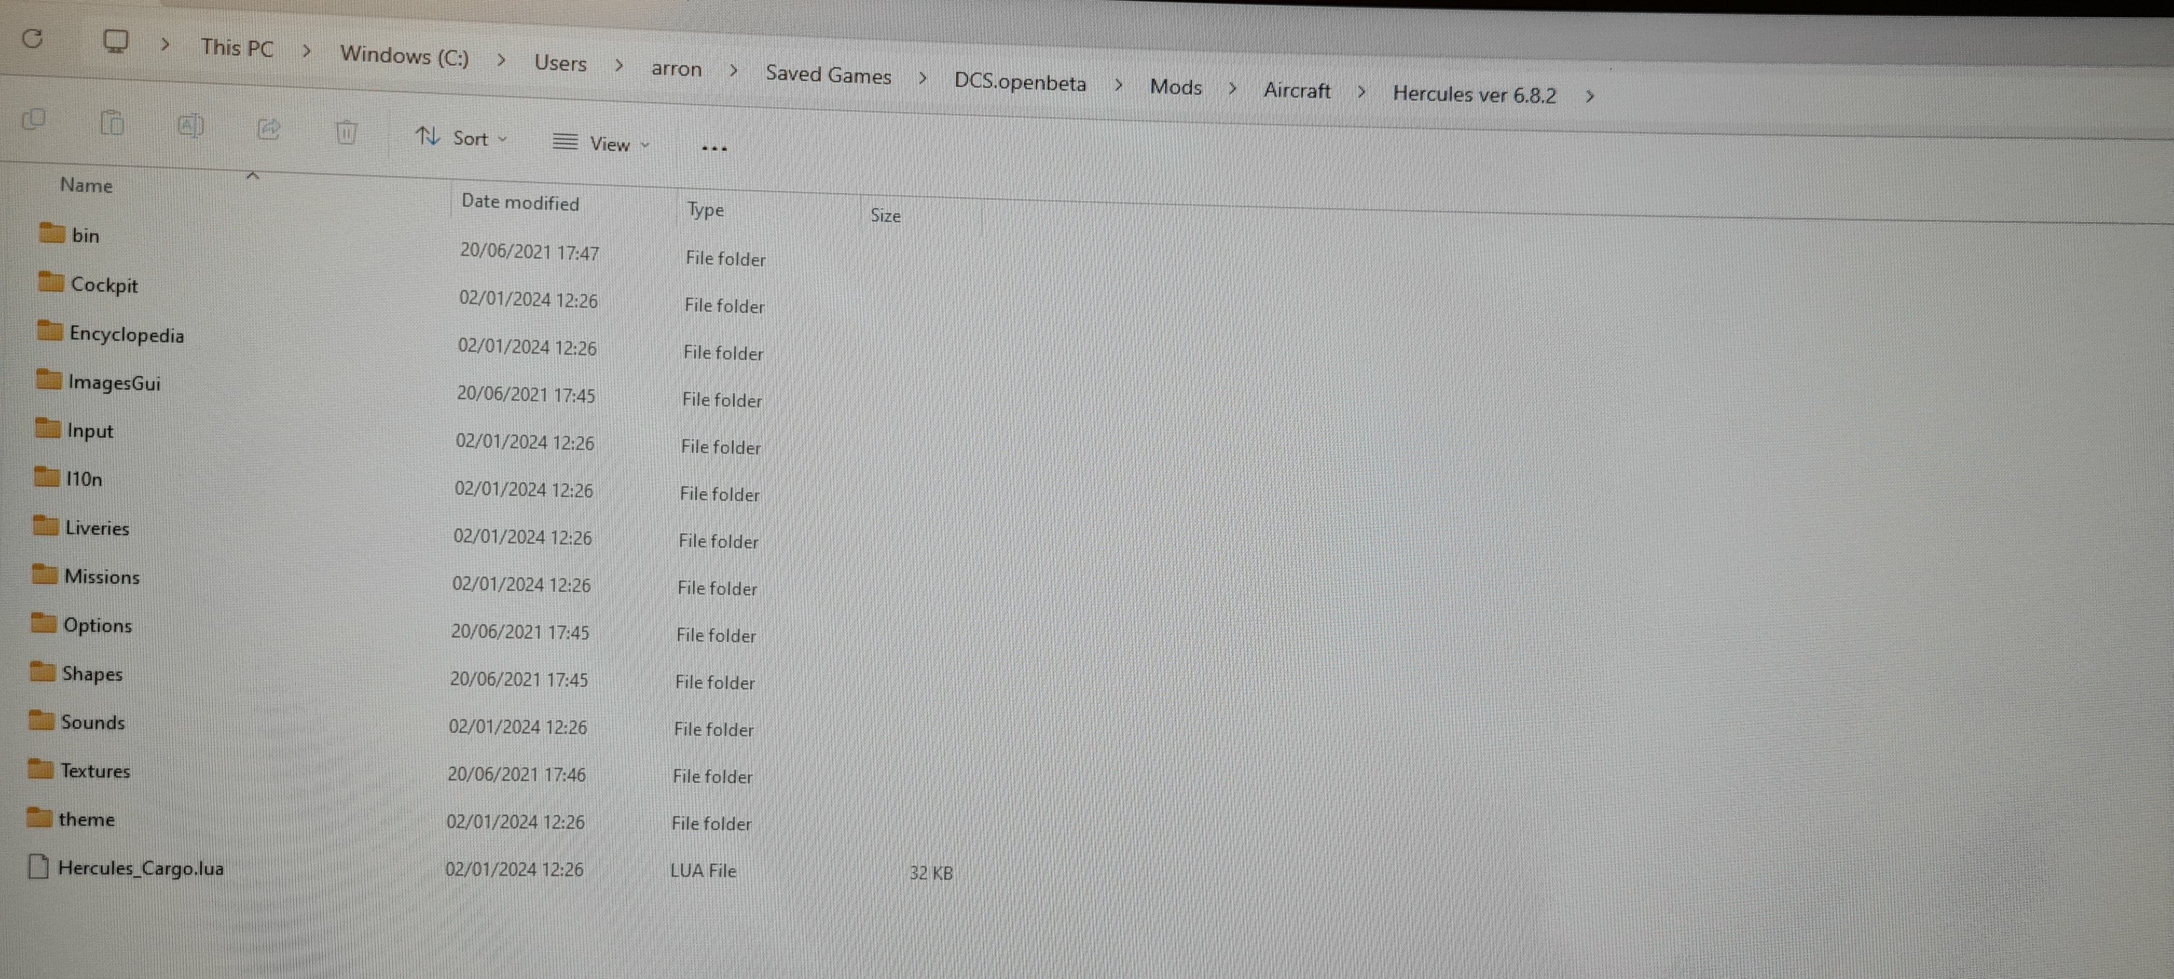Click the Liveries folder name

click(x=97, y=528)
